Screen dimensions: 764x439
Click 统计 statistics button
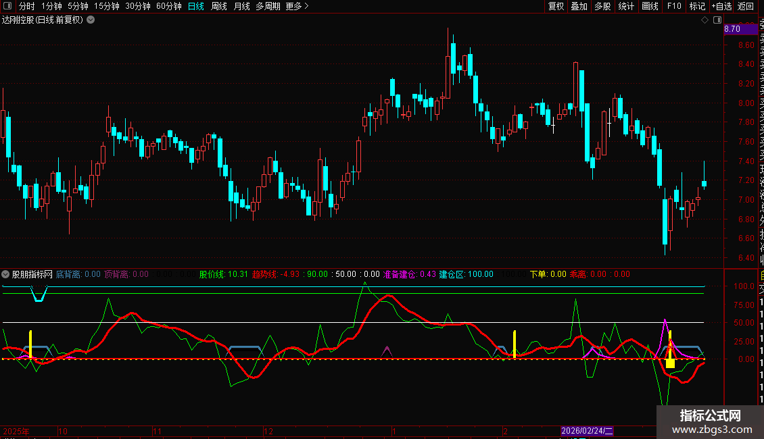click(626, 6)
